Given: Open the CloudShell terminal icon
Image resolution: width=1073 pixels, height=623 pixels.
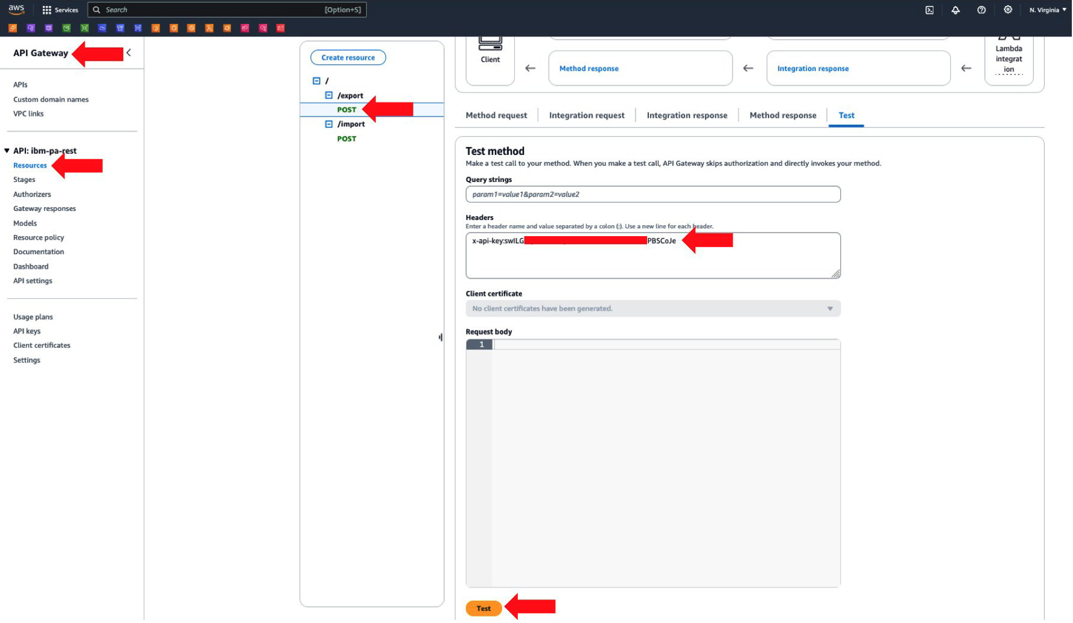Looking at the screenshot, I should click(930, 10).
